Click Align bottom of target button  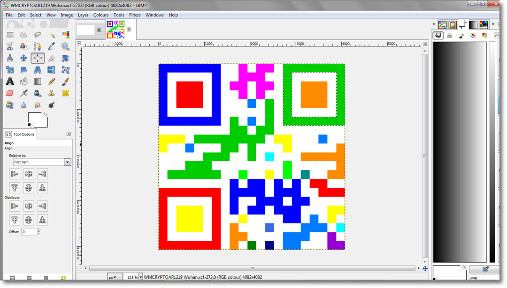coord(42,188)
